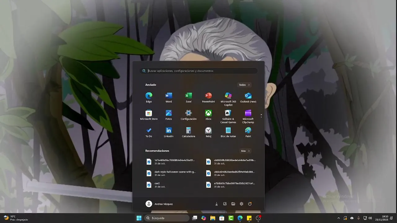This screenshot has width=397, height=223.
Task: Open File Explorer icon in Start footer
Action: (233, 204)
